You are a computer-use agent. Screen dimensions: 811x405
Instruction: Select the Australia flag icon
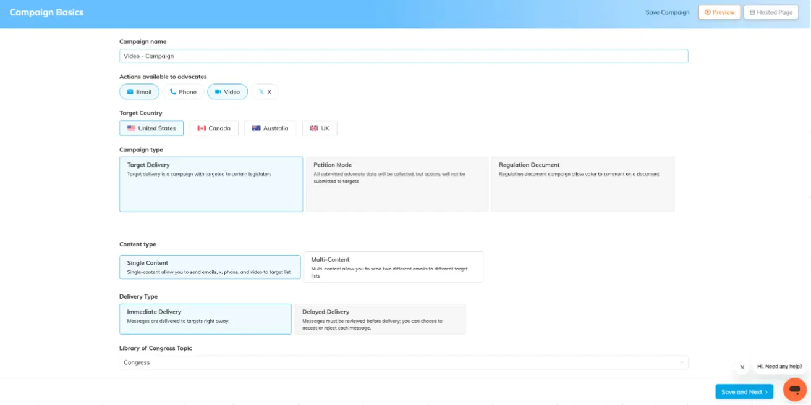pos(256,128)
